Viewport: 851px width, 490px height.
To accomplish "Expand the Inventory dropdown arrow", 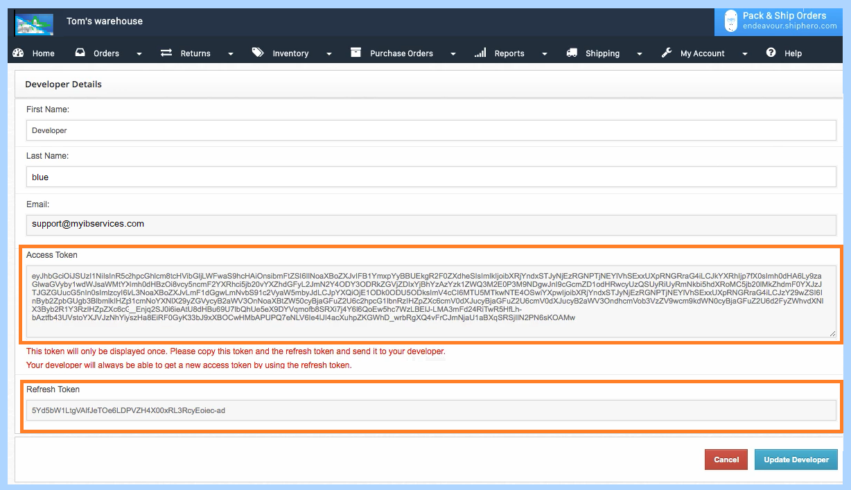I will (329, 54).
